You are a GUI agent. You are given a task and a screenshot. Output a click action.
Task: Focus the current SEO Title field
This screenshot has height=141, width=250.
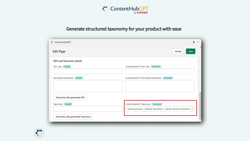coord(88,71)
